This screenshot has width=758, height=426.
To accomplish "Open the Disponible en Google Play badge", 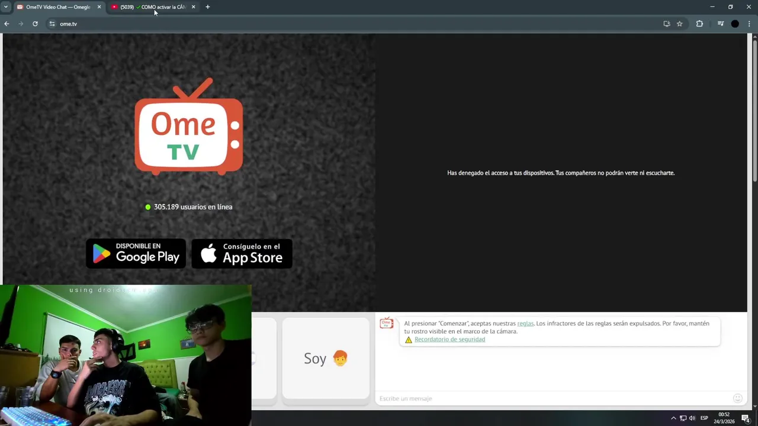I will click(x=136, y=254).
